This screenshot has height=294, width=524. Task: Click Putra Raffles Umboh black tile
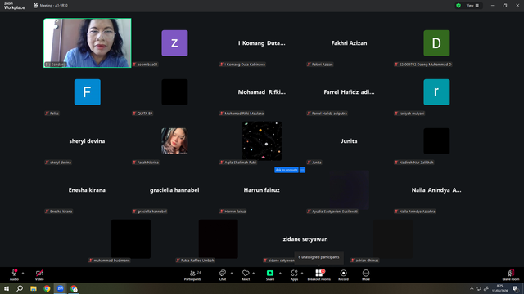coord(219,239)
